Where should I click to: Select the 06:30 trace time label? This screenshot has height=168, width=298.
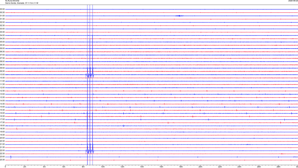(x=2, y=52)
